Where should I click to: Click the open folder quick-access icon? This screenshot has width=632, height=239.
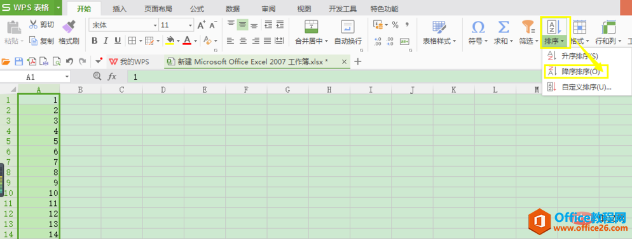pos(6,61)
